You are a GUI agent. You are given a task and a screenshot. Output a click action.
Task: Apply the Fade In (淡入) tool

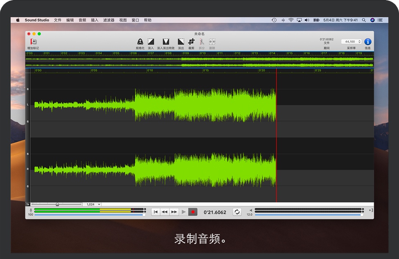(x=151, y=42)
